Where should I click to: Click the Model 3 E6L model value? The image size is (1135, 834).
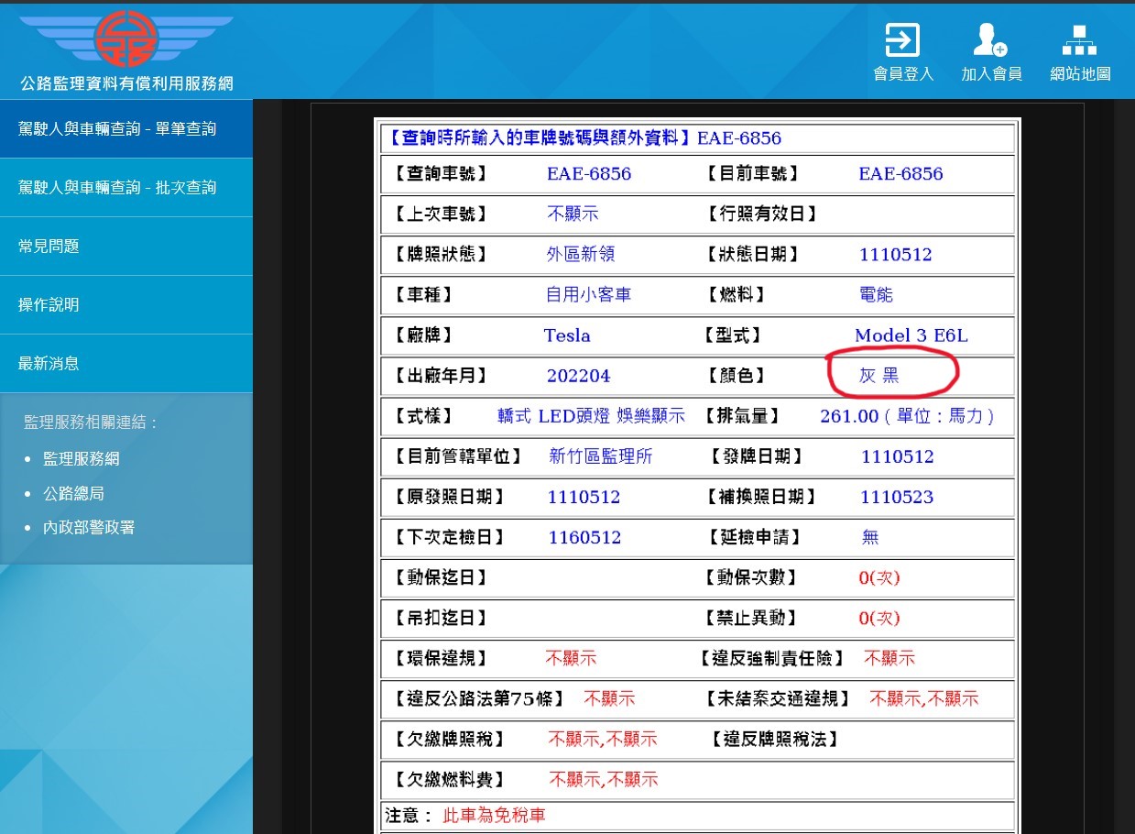tap(911, 335)
